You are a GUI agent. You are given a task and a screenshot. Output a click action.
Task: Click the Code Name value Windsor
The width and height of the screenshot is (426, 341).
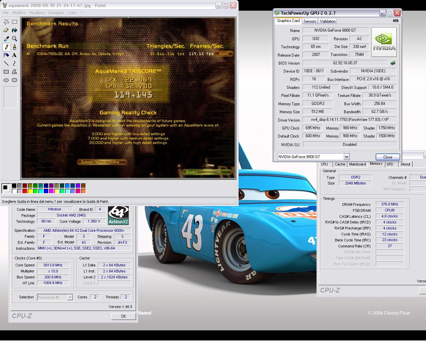coord(55,209)
